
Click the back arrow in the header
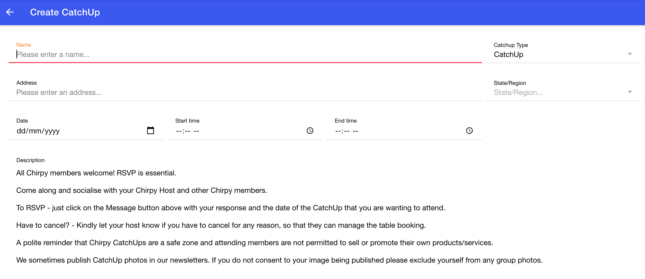point(10,12)
